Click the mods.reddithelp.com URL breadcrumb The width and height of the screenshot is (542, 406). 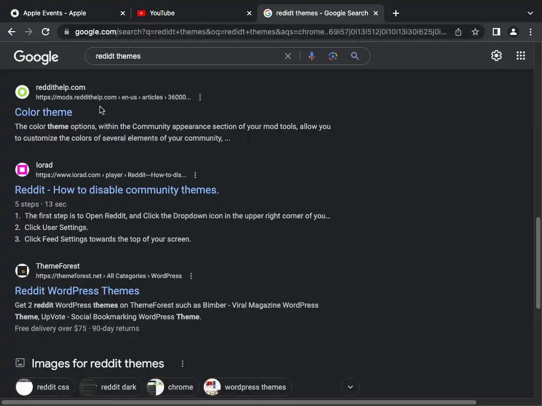pos(113,97)
